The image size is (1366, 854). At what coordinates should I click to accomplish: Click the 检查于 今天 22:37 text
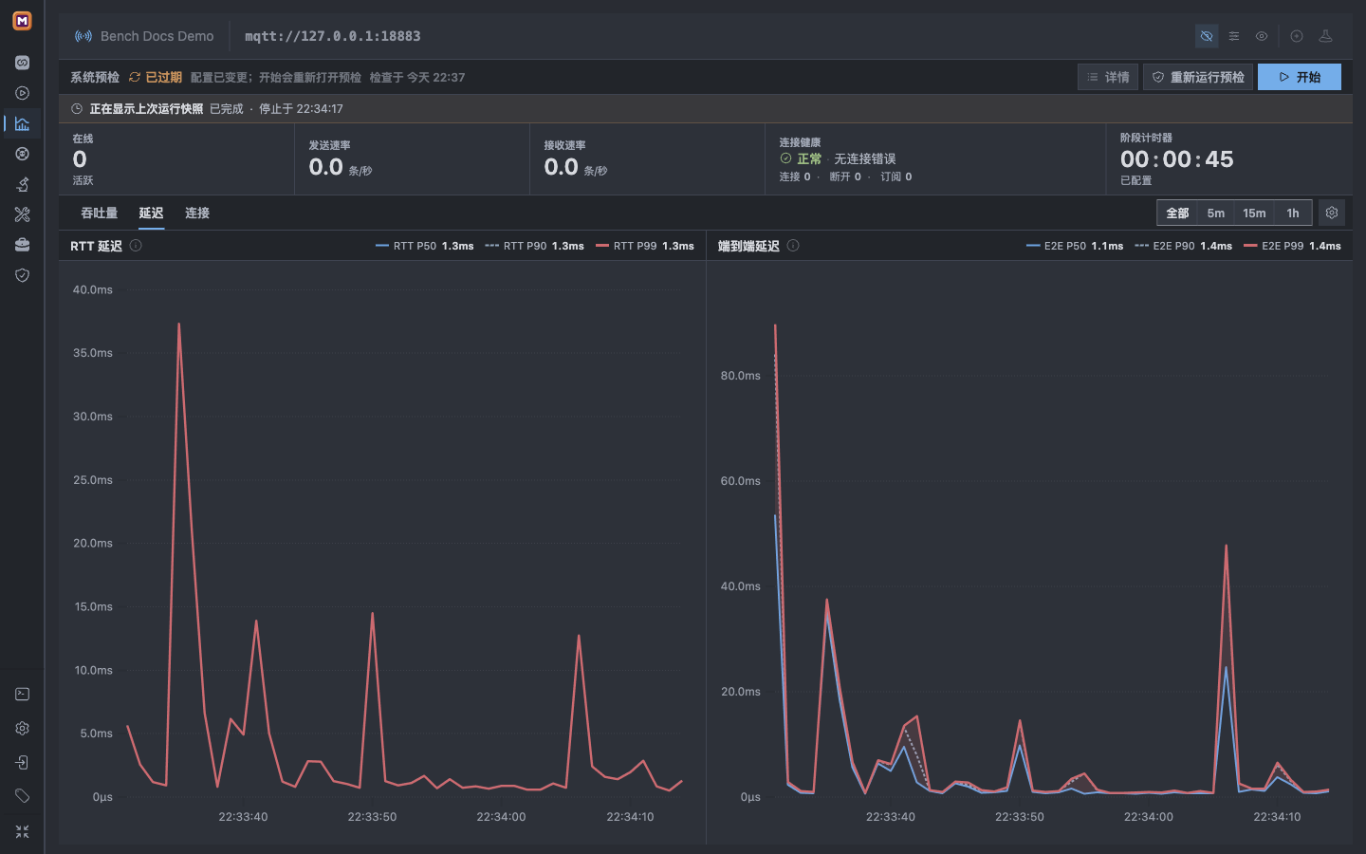[x=417, y=78]
